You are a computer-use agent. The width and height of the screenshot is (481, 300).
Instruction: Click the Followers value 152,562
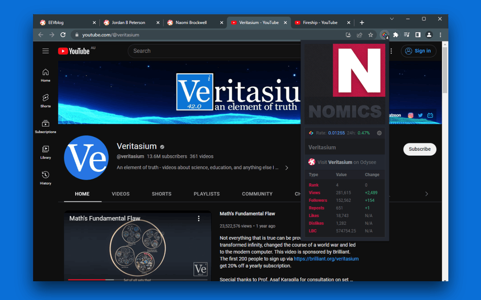tap(343, 200)
